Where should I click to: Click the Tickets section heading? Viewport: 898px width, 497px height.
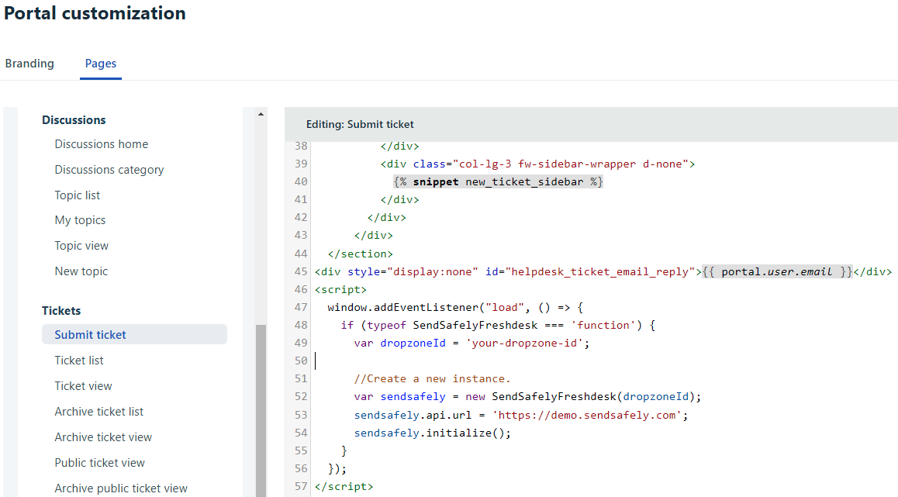[61, 311]
